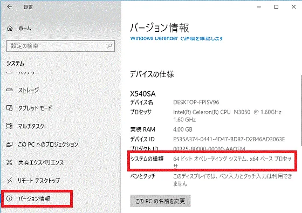Select the 共有エクスペリエンス icon
Image resolution: width=302 pixels, height=213 pixels.
10,162
